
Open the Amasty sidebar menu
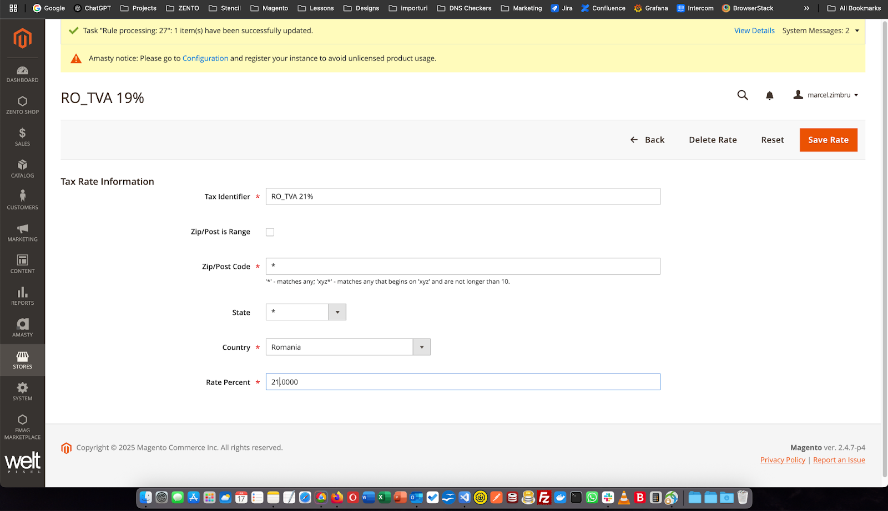pyautogui.click(x=22, y=329)
